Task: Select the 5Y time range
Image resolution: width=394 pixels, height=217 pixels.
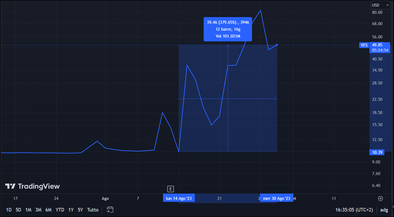Action: [x=80, y=210]
